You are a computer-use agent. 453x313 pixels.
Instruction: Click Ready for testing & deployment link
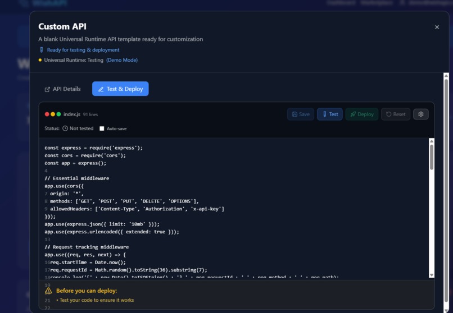(83, 50)
